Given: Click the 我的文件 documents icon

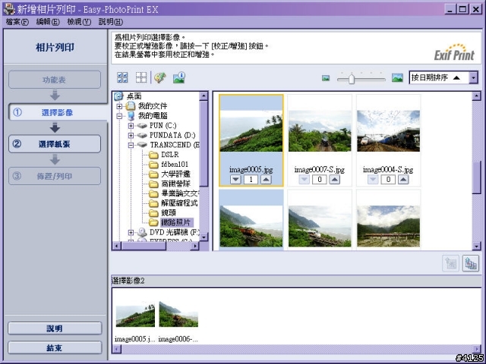Looking at the screenshot, I should pos(131,106).
